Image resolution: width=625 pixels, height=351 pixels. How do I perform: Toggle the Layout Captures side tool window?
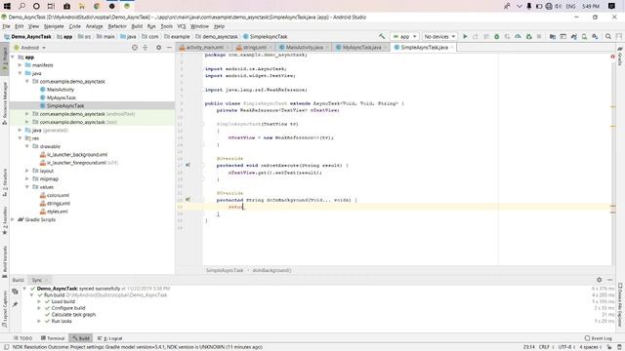(x=5, y=309)
